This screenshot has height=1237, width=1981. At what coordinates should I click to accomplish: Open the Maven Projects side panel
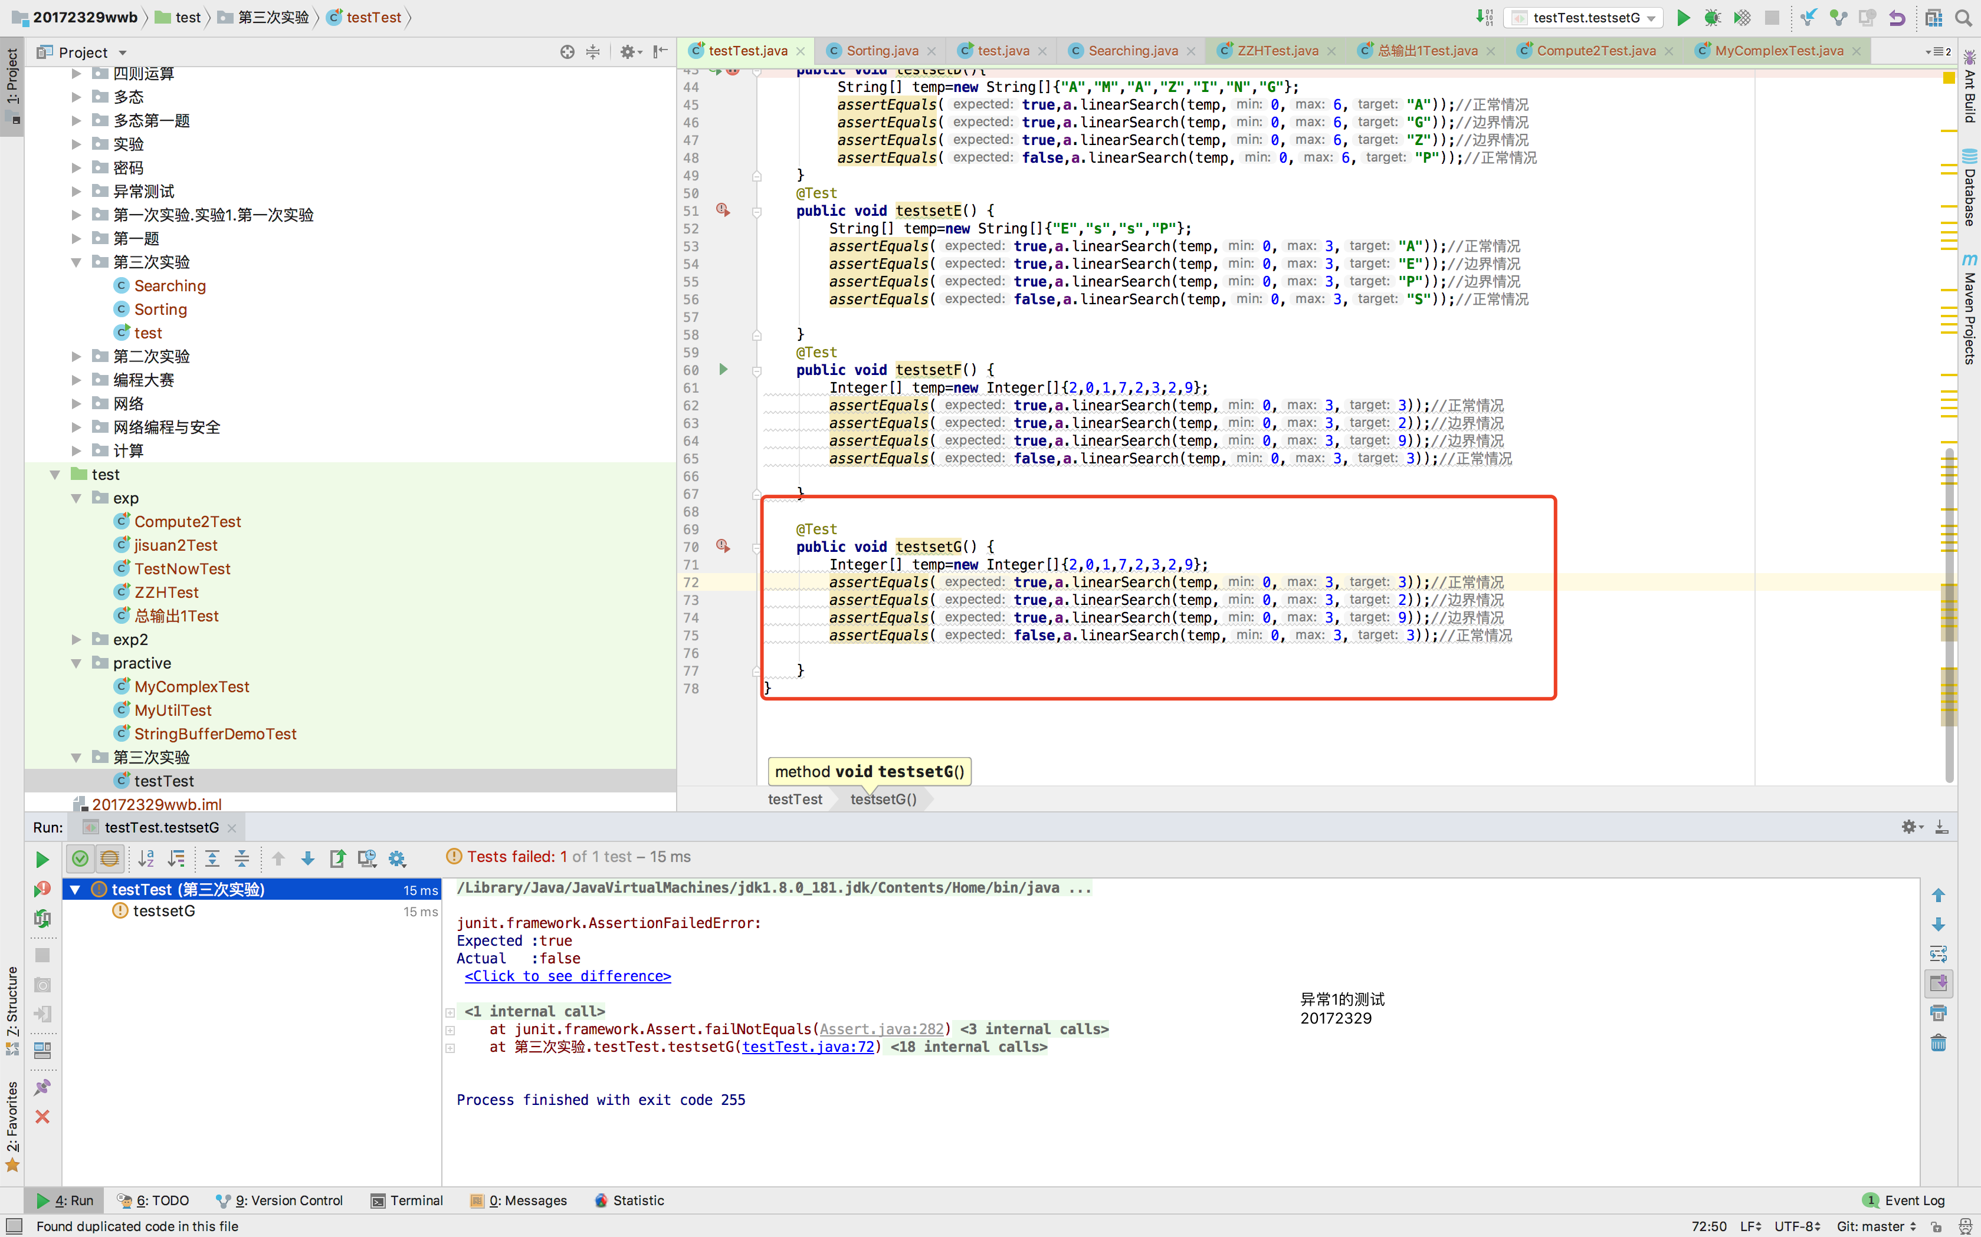point(1970,309)
